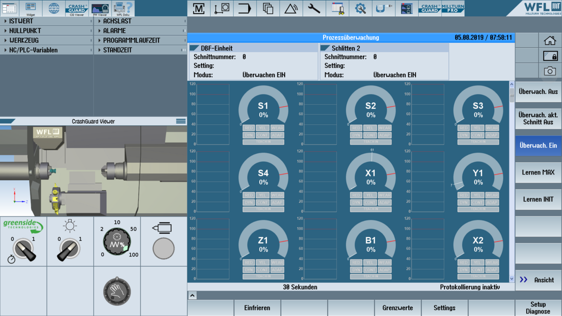
Task: Open the CG Viewer from the top toolbar
Action: click(x=77, y=8)
